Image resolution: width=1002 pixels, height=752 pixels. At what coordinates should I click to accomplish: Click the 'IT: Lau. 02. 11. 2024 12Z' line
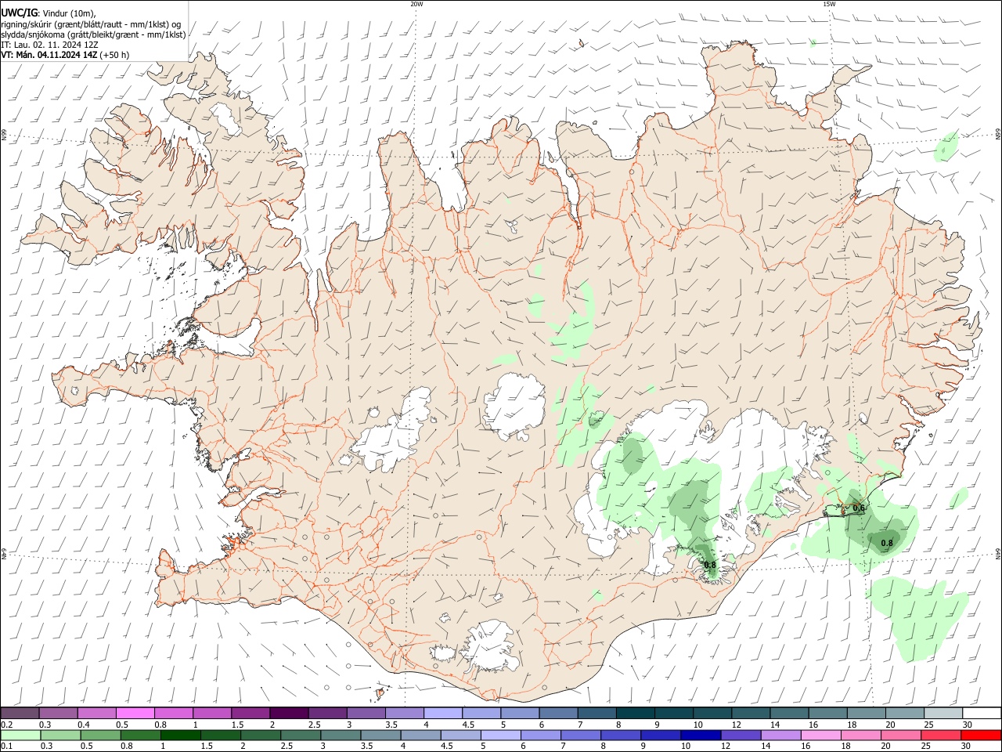point(50,45)
